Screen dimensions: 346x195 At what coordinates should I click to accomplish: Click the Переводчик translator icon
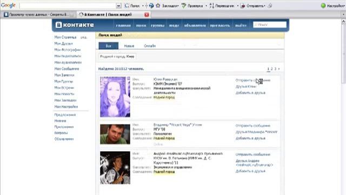pyautogui.click(x=212, y=6)
